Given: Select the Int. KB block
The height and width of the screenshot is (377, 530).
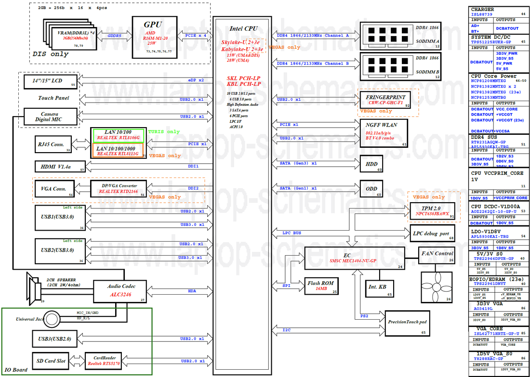Looking at the screenshot, I should pos(380,289).
